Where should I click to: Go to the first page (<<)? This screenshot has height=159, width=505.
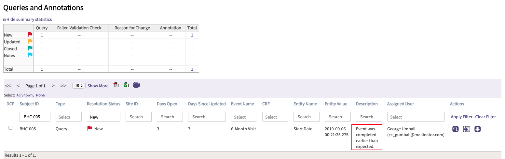pyautogui.click(x=8, y=86)
